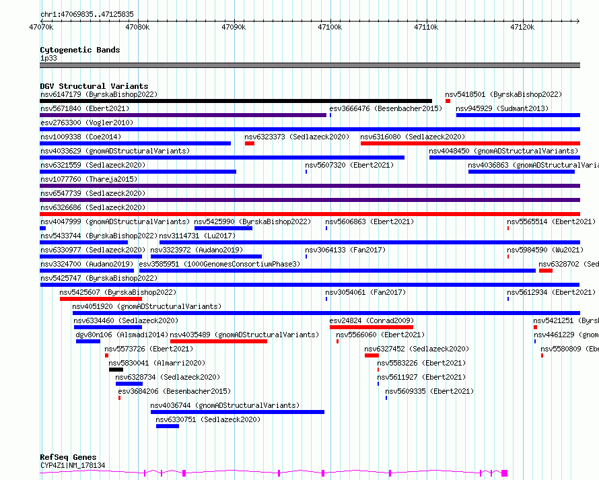This screenshot has height=480, width=599.
Task: Open nsv6316080 (Sedlazeck2020) variant
Action: [413, 137]
